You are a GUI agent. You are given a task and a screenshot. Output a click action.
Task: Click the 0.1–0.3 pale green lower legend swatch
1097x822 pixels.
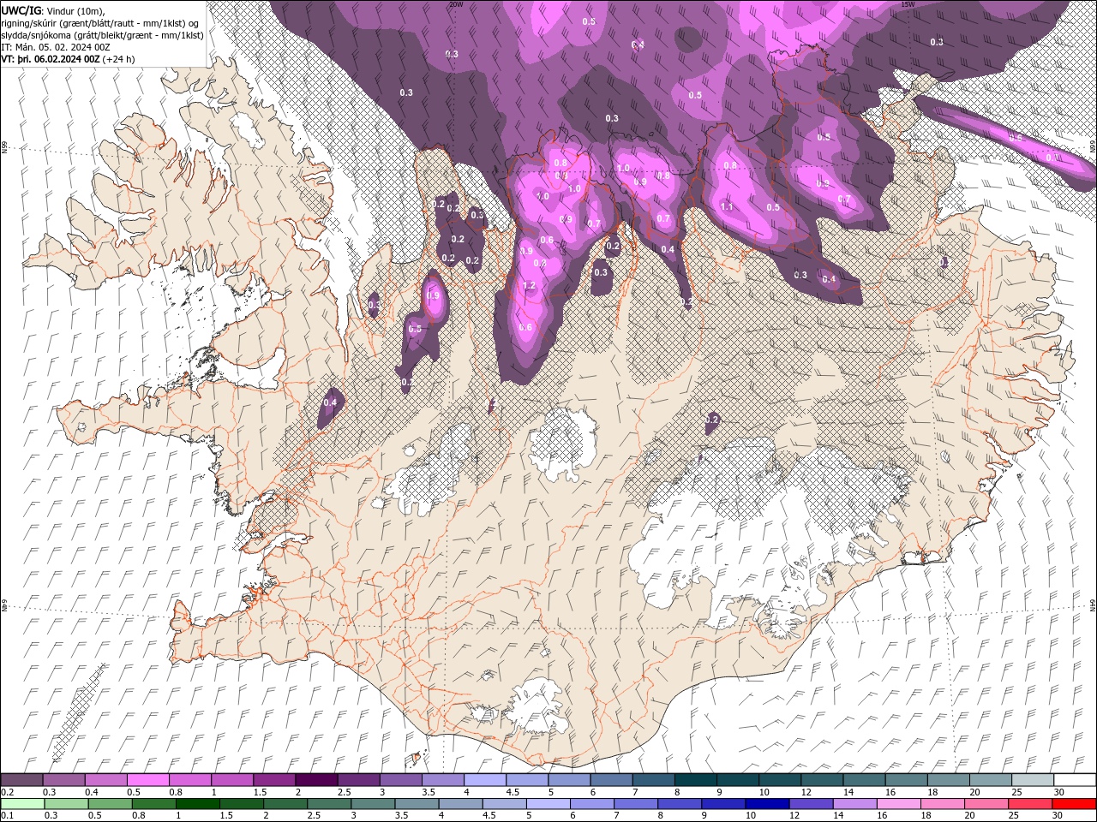(x=21, y=804)
